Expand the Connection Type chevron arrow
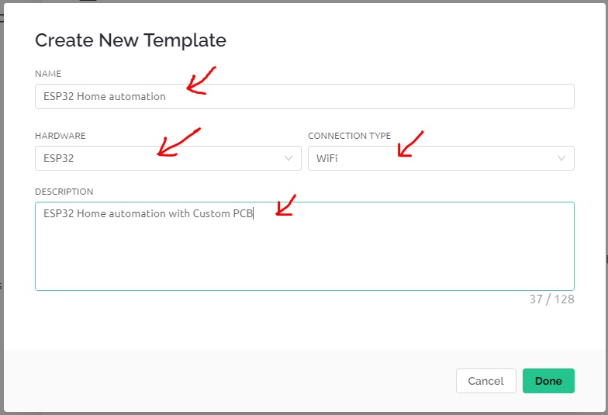The image size is (608, 415). 561,158
